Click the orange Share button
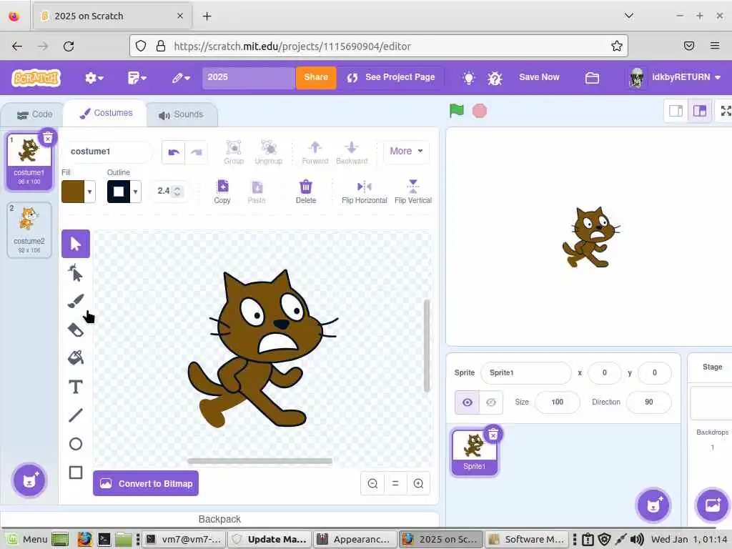This screenshot has width=732, height=549. pos(316,77)
